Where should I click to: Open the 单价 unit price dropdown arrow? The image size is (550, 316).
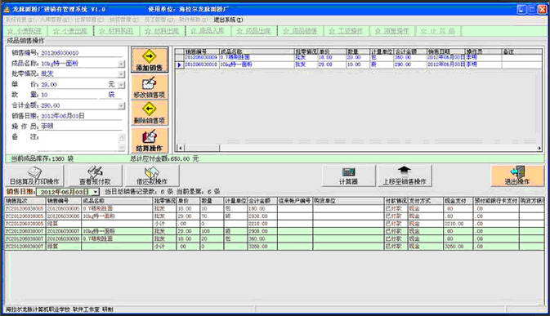tap(121, 85)
